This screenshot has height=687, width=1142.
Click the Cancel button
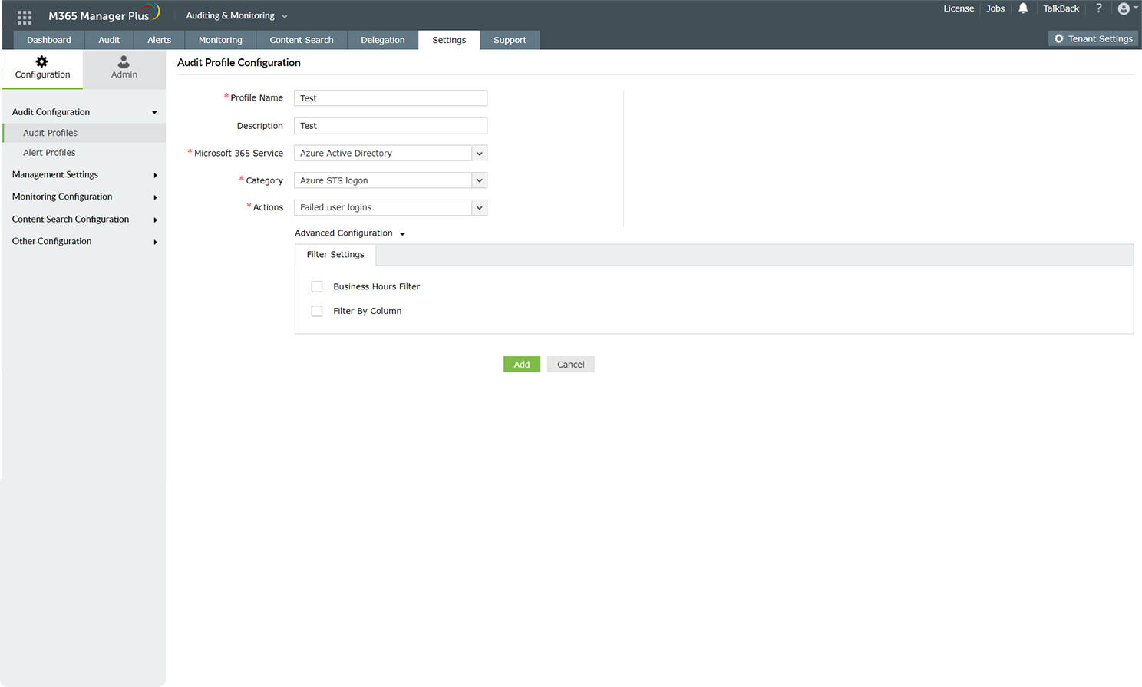click(571, 365)
